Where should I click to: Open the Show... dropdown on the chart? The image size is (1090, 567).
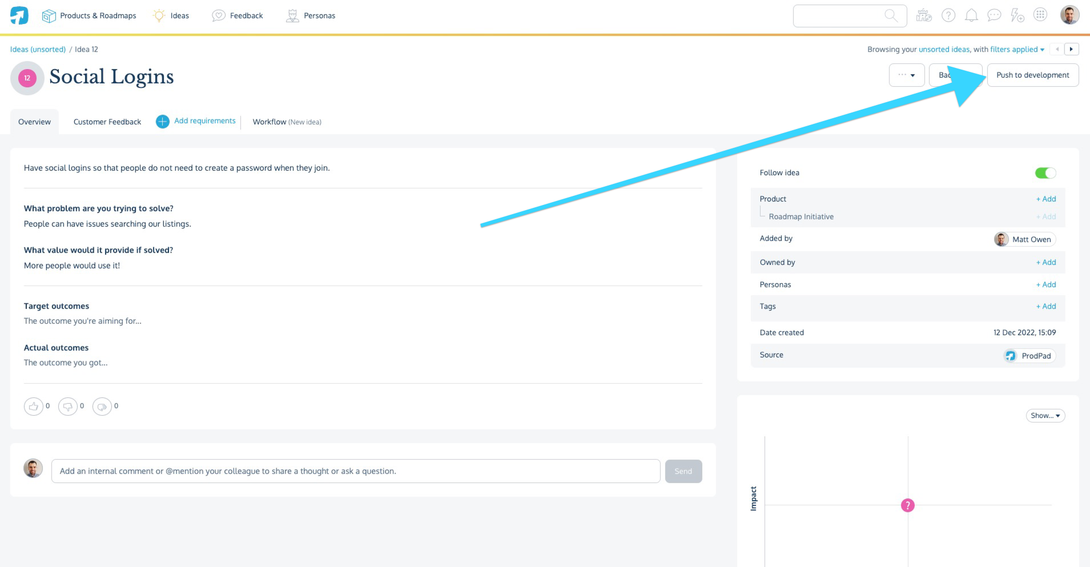(x=1045, y=416)
